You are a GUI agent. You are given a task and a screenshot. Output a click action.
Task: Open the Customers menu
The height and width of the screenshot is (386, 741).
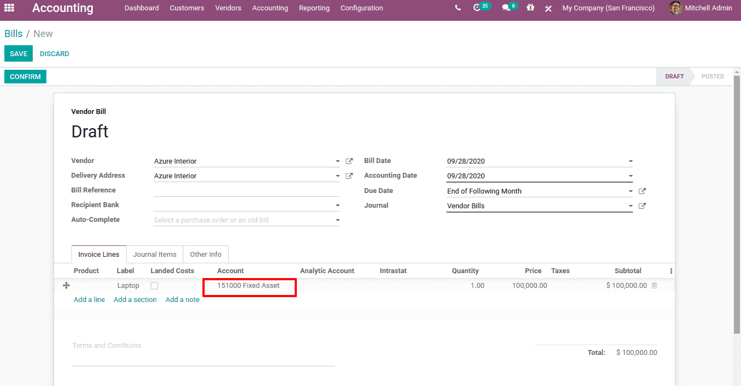click(x=187, y=8)
